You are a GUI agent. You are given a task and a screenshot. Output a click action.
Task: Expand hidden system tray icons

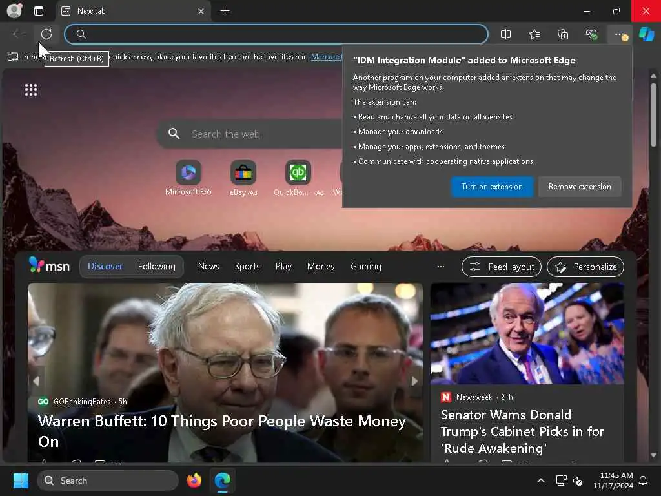(540, 480)
